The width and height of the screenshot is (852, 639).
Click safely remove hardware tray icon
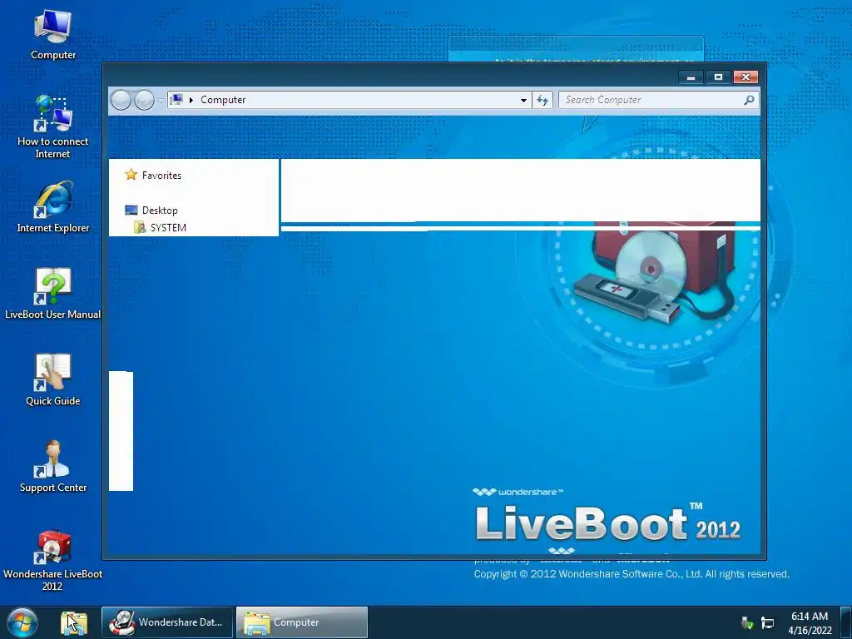pos(747,622)
